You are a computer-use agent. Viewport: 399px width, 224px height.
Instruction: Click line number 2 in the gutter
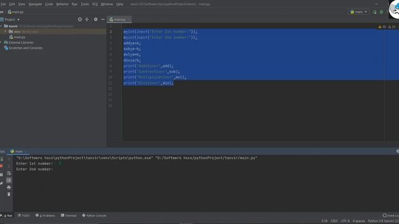click(111, 32)
